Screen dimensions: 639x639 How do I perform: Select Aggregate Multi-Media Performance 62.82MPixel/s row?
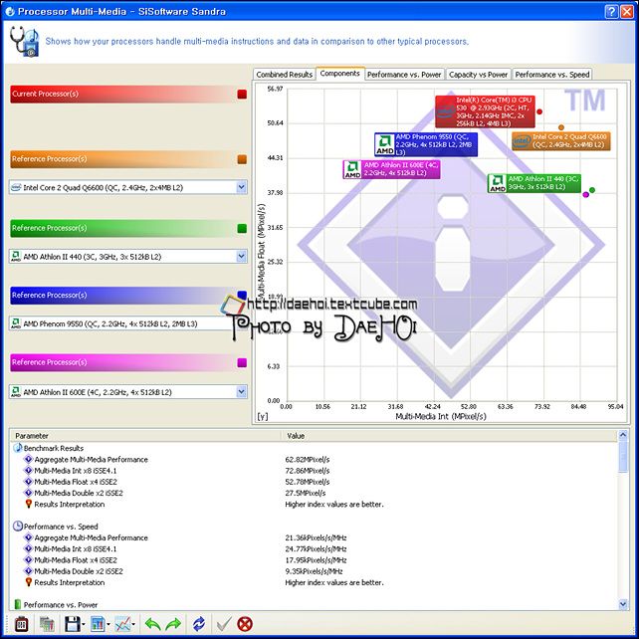314,459
